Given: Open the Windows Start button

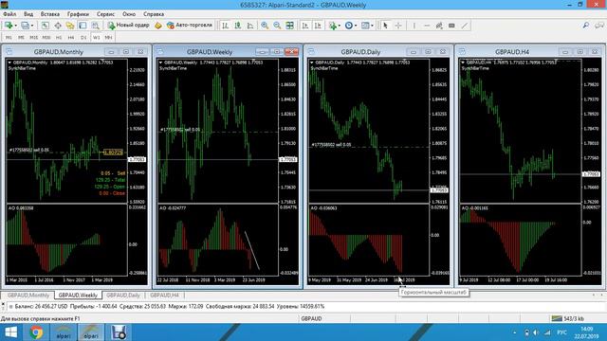Looking at the screenshot, I should (x=10, y=332).
